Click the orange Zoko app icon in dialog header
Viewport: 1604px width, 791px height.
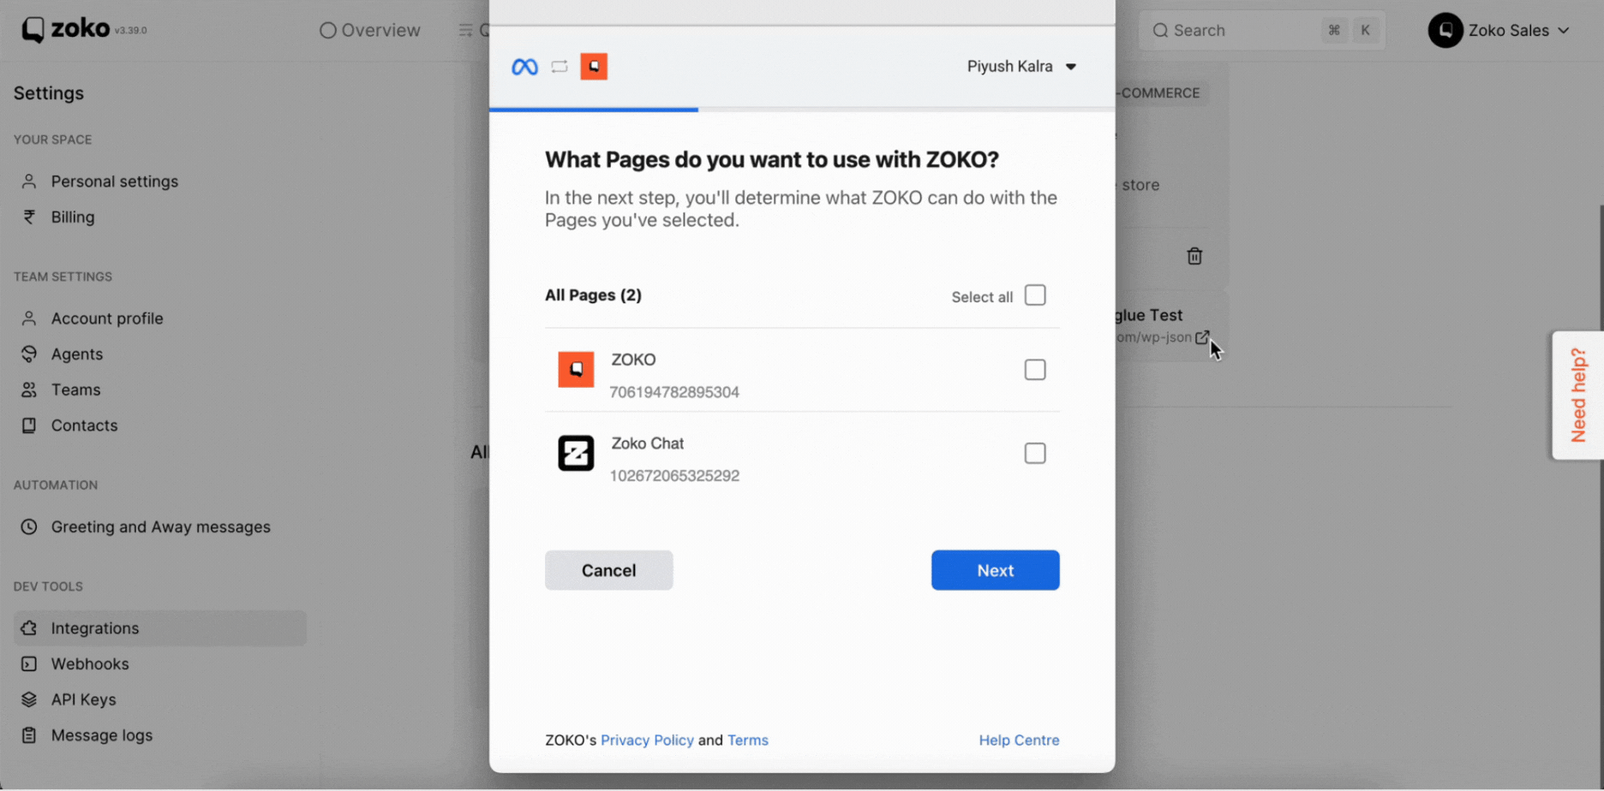(594, 67)
